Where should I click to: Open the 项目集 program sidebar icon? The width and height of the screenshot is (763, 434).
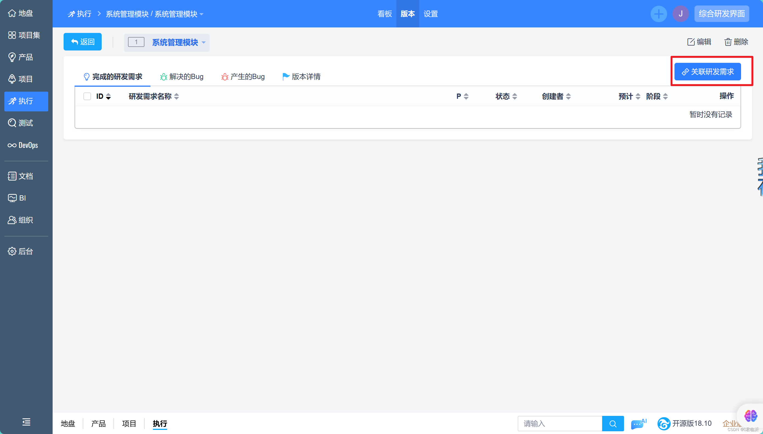(12, 35)
